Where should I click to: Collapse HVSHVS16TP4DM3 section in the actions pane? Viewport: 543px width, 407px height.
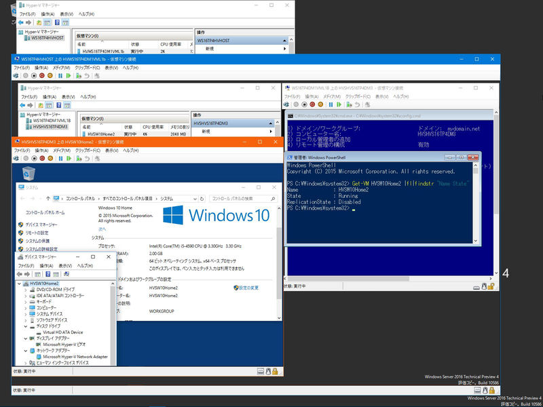[271, 123]
